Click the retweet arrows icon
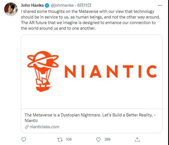The width and height of the screenshot is (169, 145). tap(60, 139)
